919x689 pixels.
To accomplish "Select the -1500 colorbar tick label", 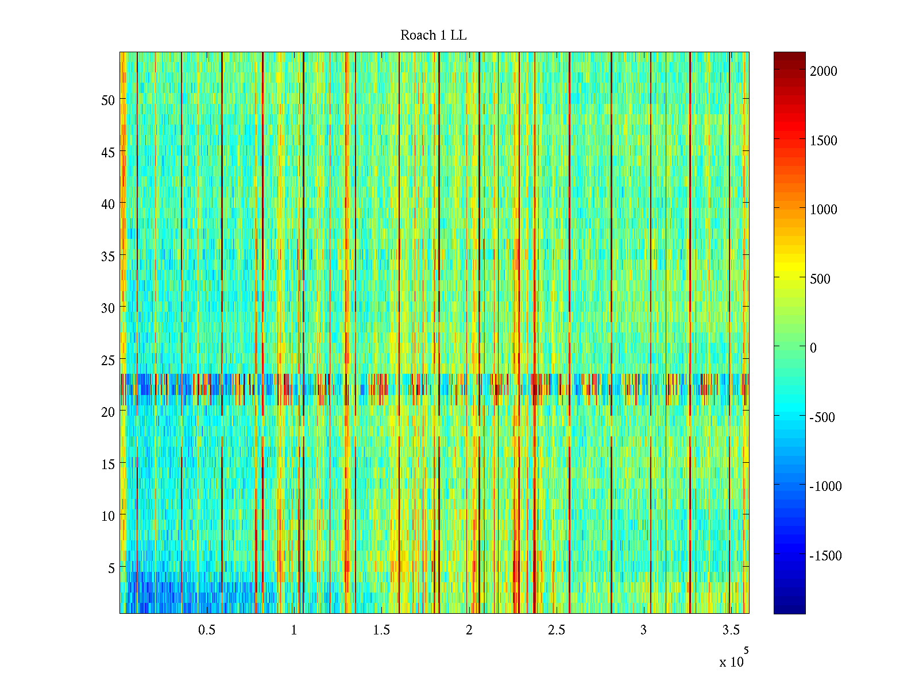I will click(825, 556).
